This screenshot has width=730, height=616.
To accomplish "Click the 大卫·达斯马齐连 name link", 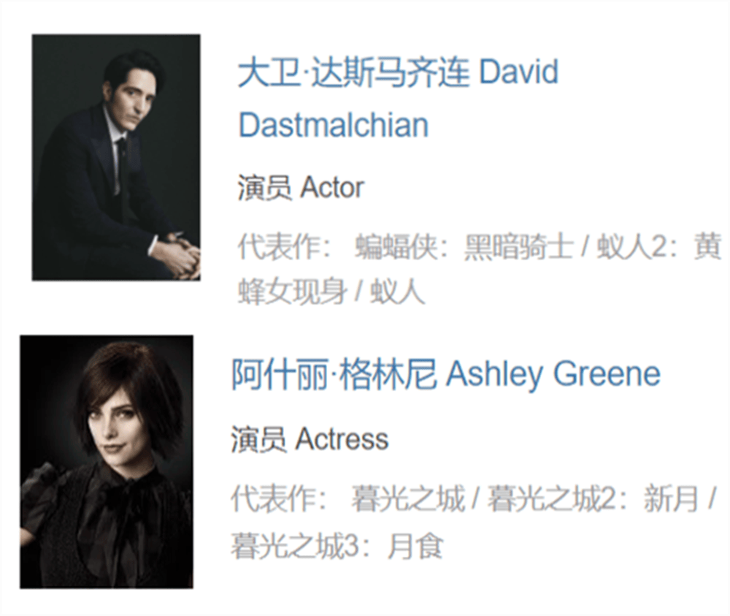I will click(353, 72).
